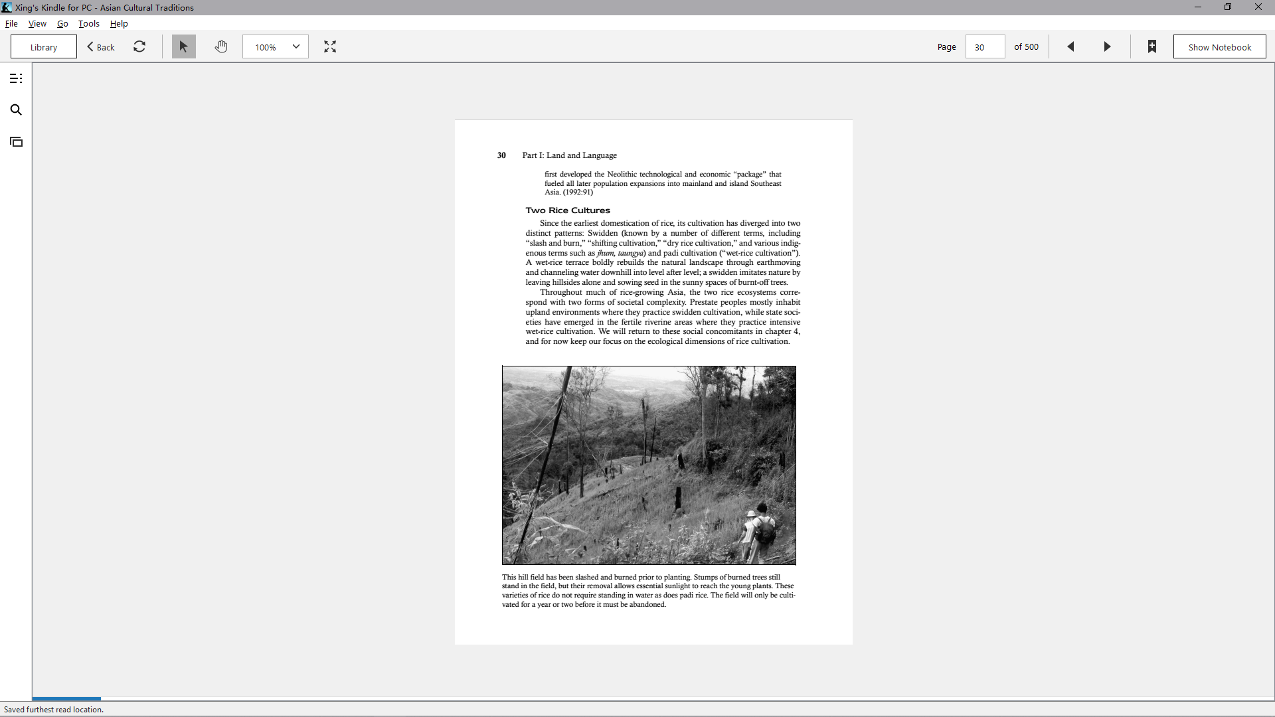The width and height of the screenshot is (1275, 717).
Task: Sync to furthest page read icon
Action: pos(139,46)
